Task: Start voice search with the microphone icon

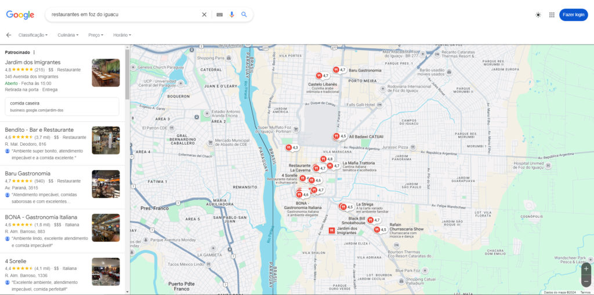Action: (232, 15)
